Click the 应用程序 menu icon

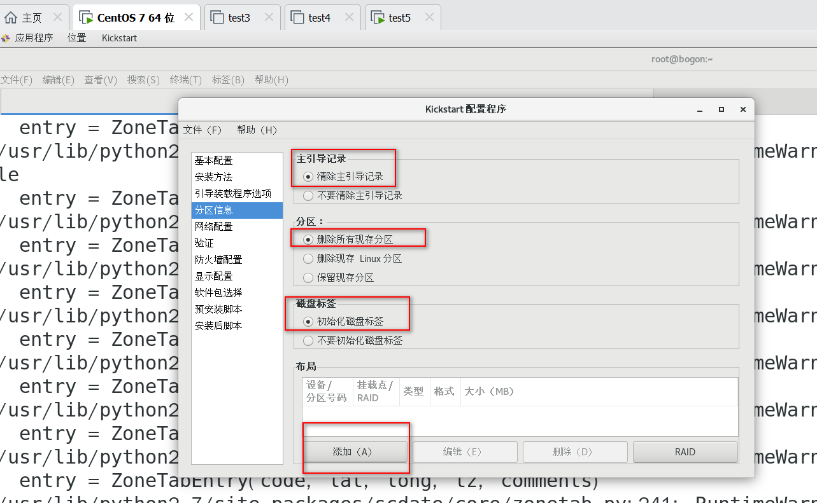(x=6, y=39)
